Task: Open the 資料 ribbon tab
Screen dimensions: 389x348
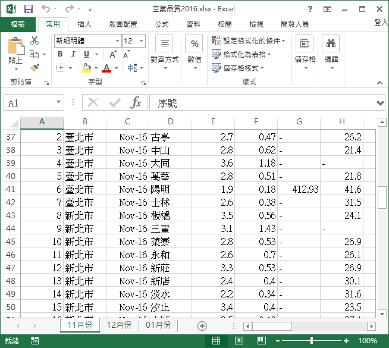Action: pyautogui.click(x=193, y=24)
